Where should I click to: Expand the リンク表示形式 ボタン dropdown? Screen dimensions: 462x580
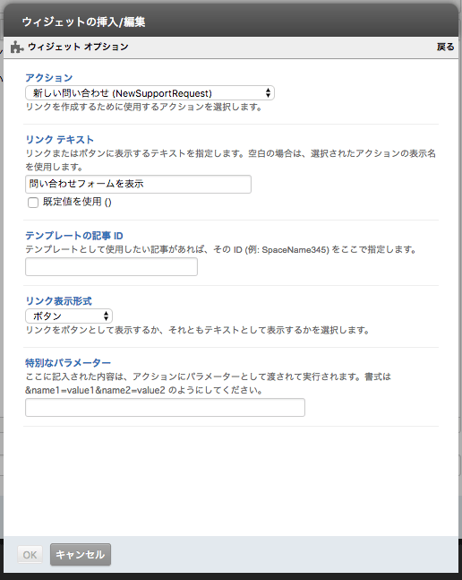(x=69, y=316)
